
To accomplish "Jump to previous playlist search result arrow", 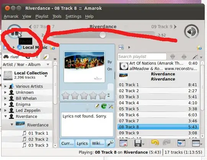I will [x=184, y=57].
